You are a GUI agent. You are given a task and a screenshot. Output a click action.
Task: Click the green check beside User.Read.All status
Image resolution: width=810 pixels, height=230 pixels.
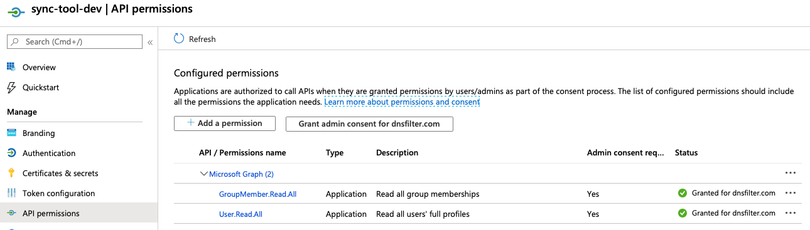683,213
